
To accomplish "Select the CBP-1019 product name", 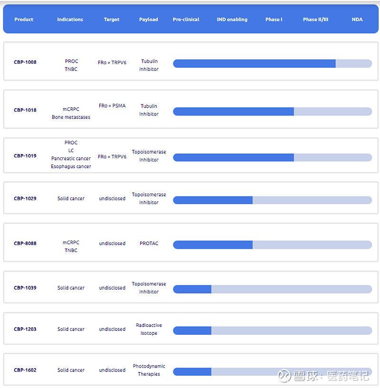I will point(25,156).
